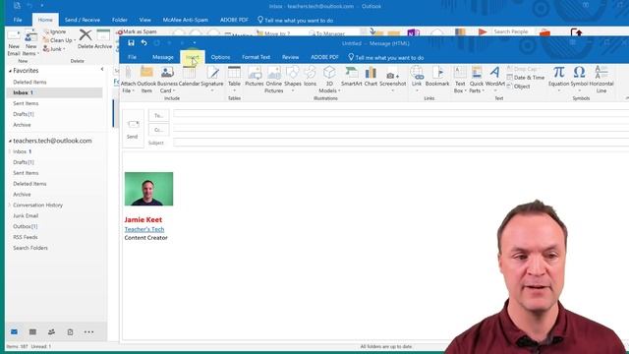Image resolution: width=629 pixels, height=354 pixels.
Task: Click the To... recipient button
Action: click(x=159, y=116)
